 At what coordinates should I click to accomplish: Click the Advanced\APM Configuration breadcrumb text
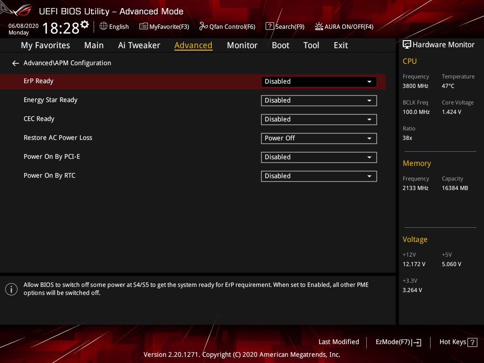click(67, 63)
